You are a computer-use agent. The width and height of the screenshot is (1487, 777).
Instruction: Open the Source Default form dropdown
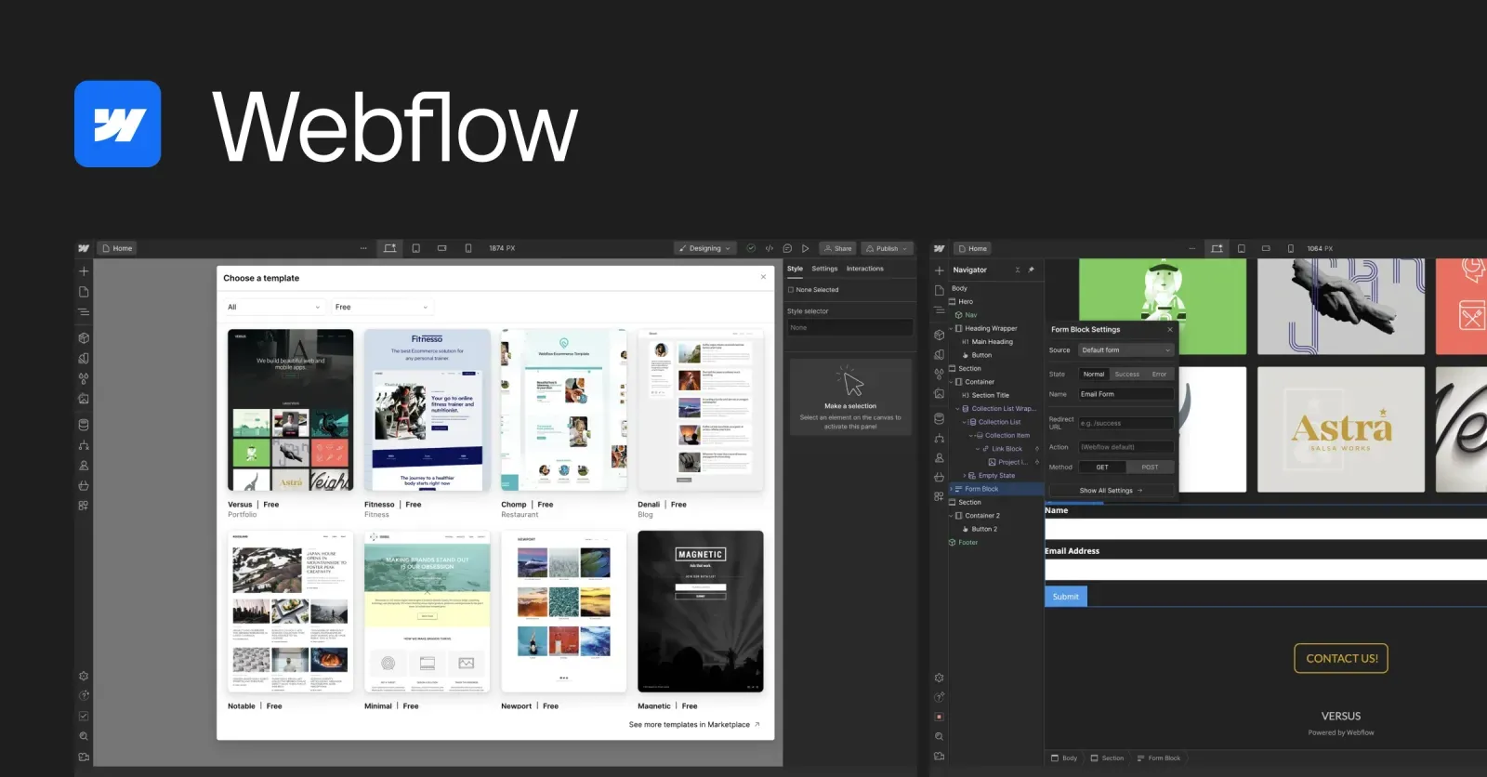[1126, 350]
